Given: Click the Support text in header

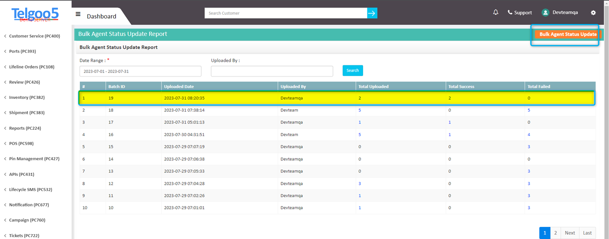Looking at the screenshot, I should pos(523,13).
